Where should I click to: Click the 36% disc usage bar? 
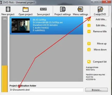[x=5, y=54]
